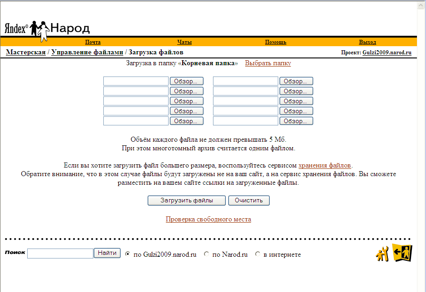
Task: Click fourth Обзор button in right column
Action: pos(296,111)
